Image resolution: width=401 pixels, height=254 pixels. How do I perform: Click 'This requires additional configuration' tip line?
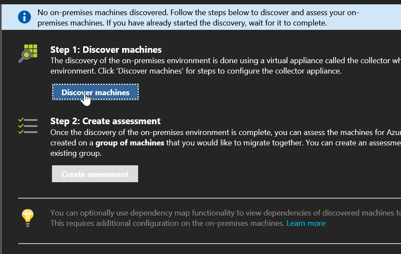pyautogui.click(x=167, y=223)
